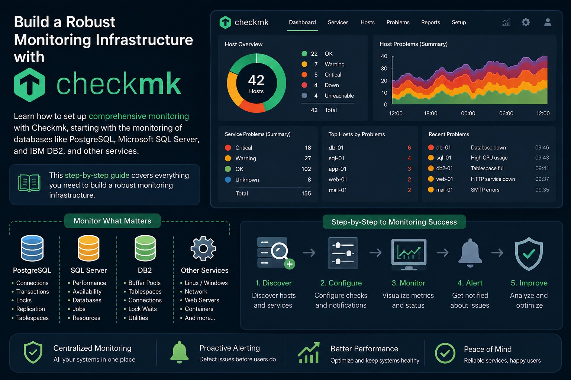
Task: Click the comprehensive monitoring highlighted text
Action: pyautogui.click(x=139, y=116)
